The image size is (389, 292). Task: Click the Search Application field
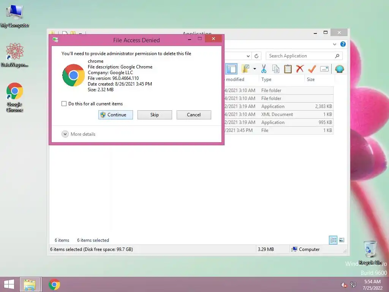tap(304, 56)
